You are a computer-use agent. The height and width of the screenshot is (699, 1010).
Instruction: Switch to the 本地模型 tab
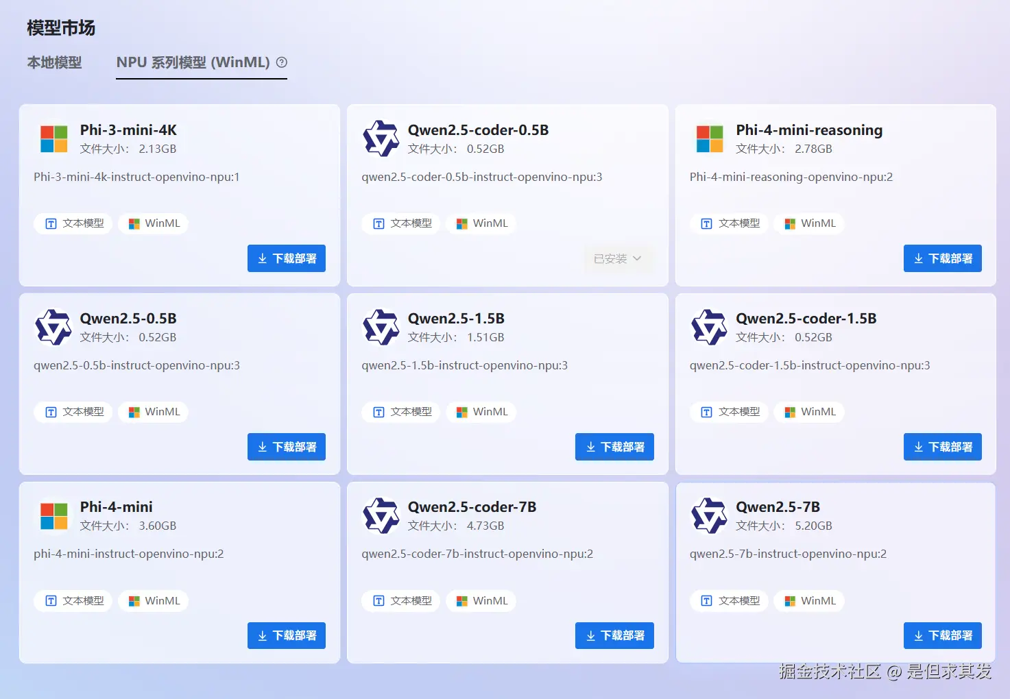(54, 62)
